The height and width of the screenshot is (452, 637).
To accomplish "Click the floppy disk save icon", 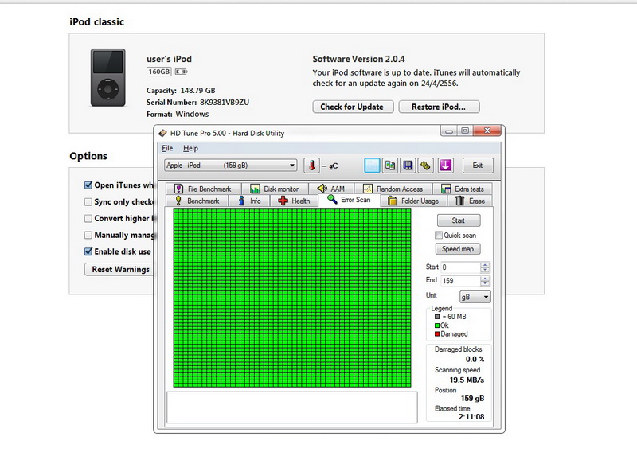I will (x=408, y=166).
